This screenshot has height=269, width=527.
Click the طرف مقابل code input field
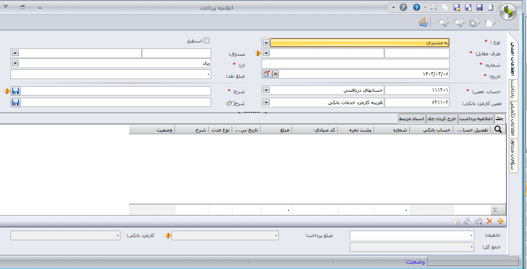(417, 53)
